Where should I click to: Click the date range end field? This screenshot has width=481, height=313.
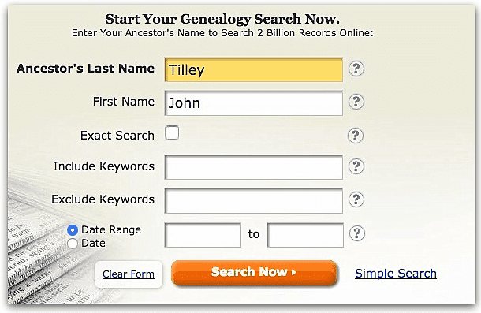click(x=305, y=235)
